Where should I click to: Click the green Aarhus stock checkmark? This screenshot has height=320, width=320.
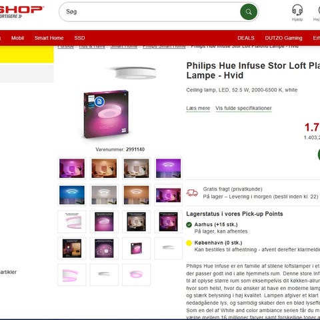189,225
